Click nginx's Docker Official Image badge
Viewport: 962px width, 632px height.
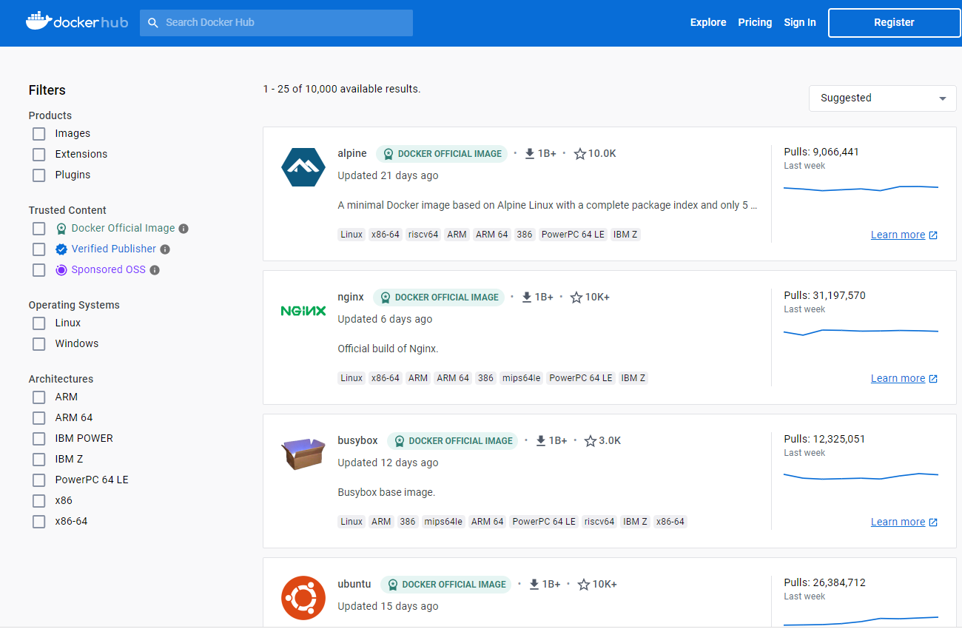pyautogui.click(x=439, y=297)
